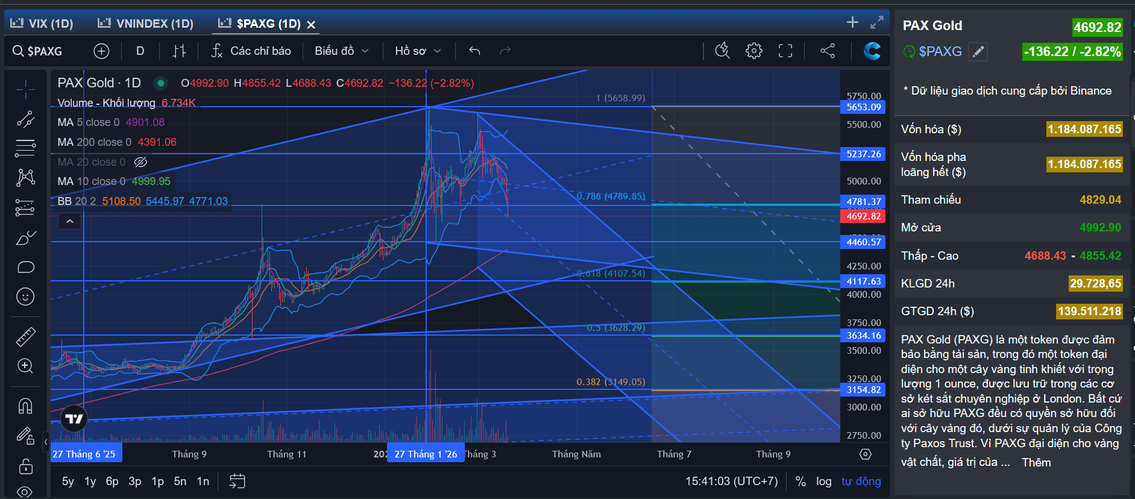Toggle lock all drawings padlock
The image size is (1135, 499).
[x=25, y=466]
